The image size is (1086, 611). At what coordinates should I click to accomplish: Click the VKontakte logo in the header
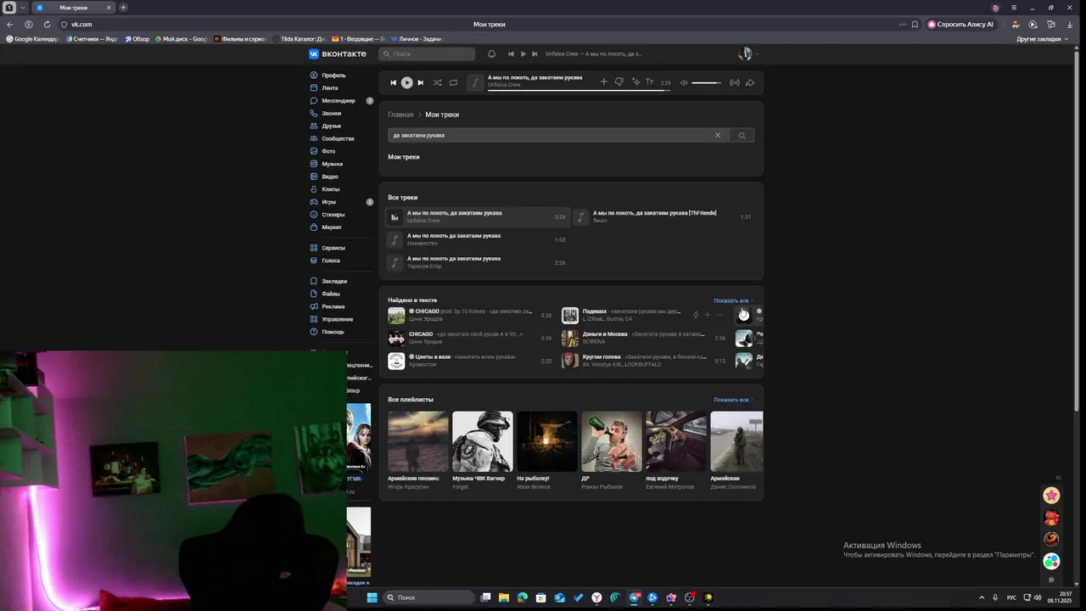(x=338, y=53)
